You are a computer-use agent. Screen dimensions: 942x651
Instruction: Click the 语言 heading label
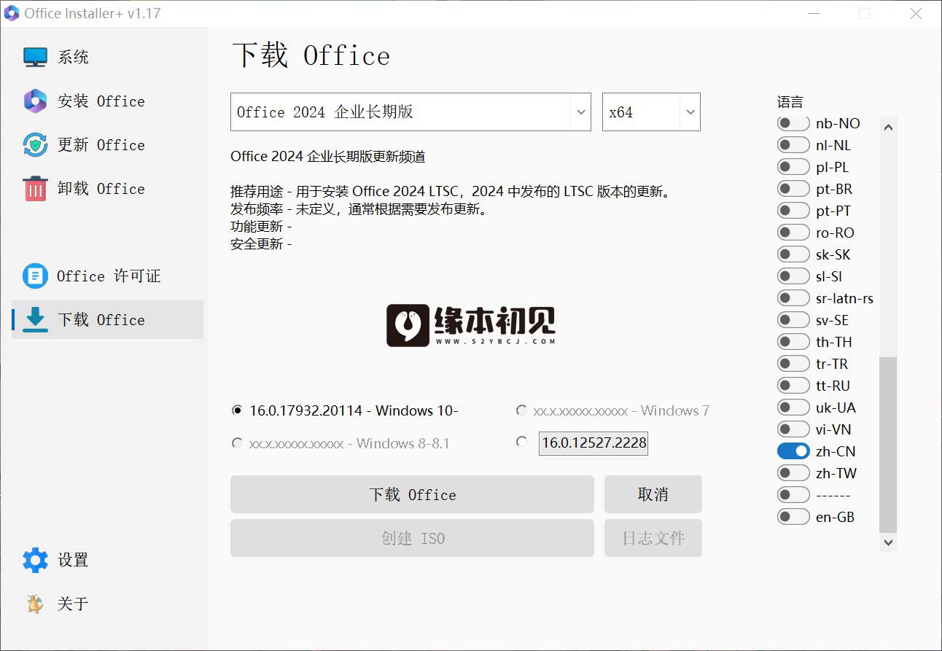790,102
